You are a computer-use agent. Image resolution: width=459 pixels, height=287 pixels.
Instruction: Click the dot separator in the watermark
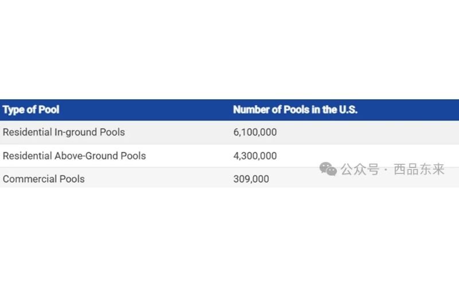(386, 170)
